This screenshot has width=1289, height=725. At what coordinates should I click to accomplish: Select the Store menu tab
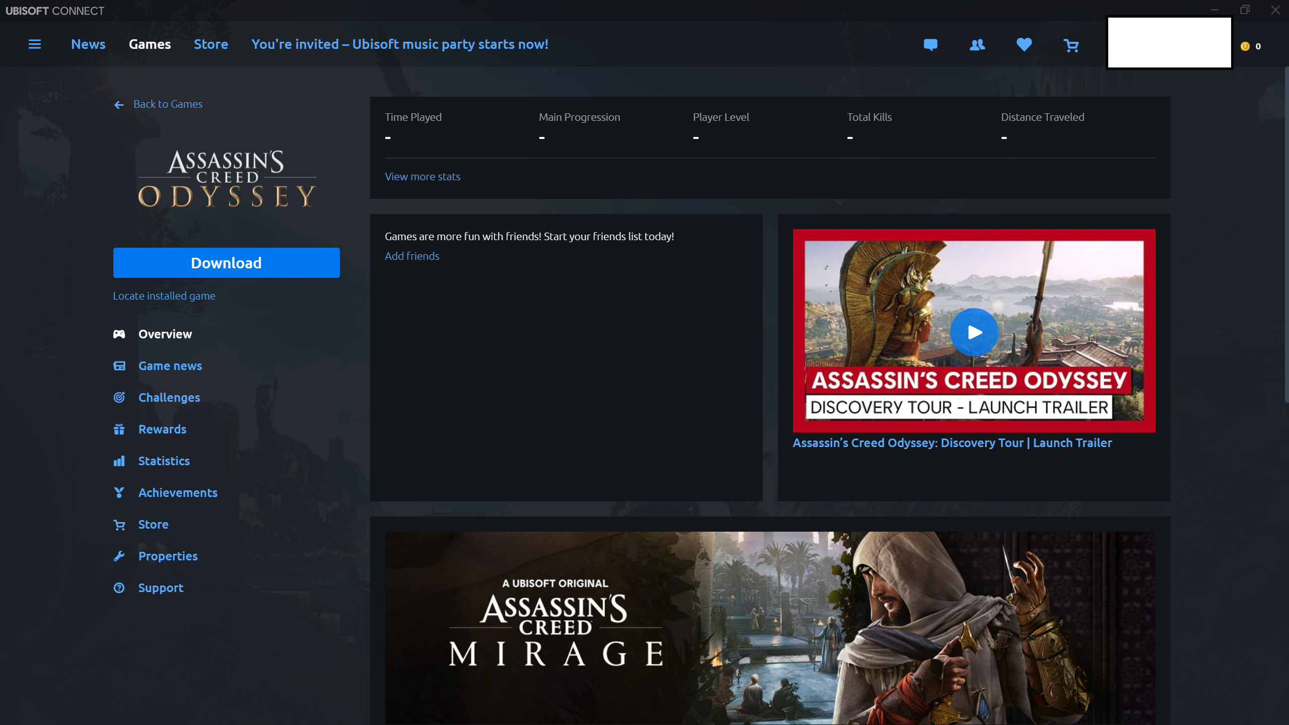point(210,43)
